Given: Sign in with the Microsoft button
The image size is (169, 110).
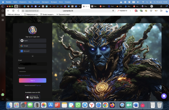Looking at the screenshot, I should point(33,51).
